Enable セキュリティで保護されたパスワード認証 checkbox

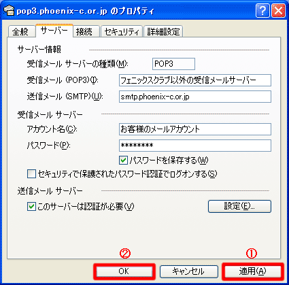point(31,174)
